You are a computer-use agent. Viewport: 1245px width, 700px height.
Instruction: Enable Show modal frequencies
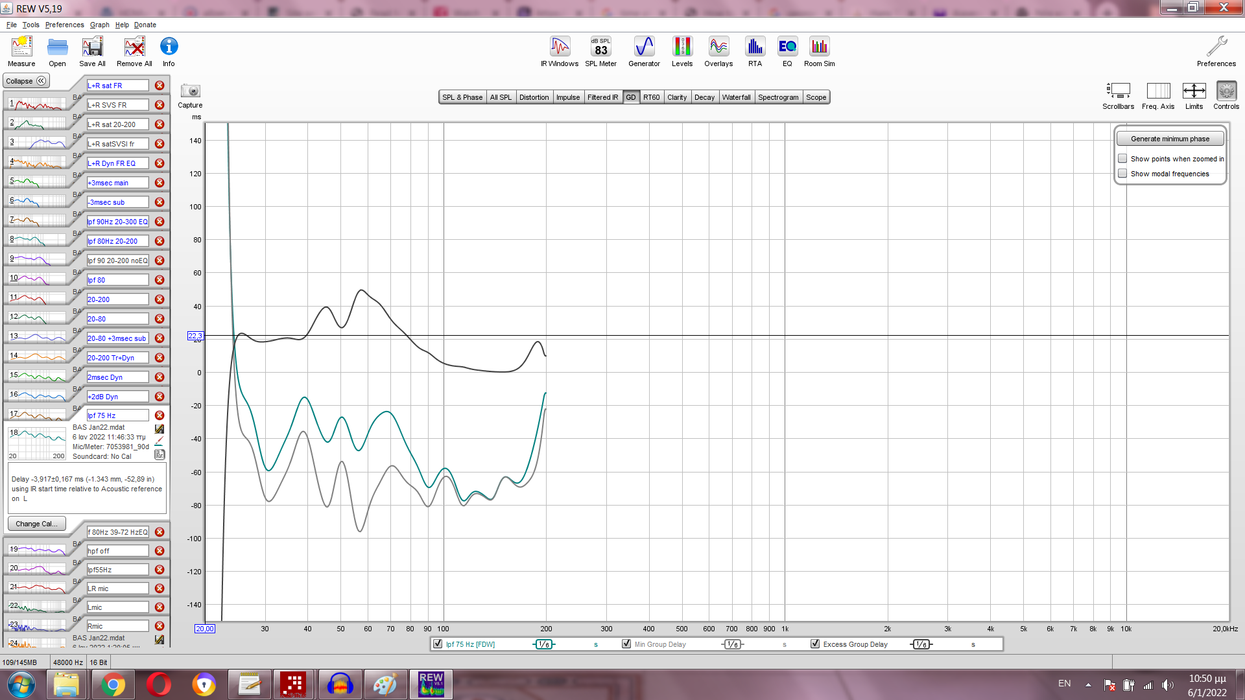(x=1122, y=174)
